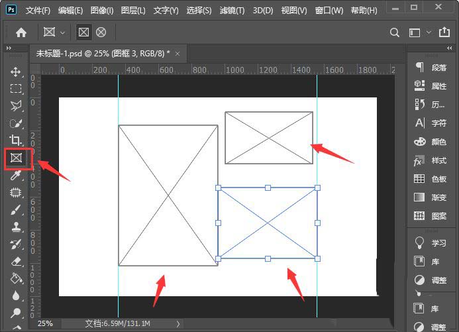459x332 pixels.
Task: Open the 图案 (Patterns) panel
Action: pyautogui.click(x=431, y=216)
